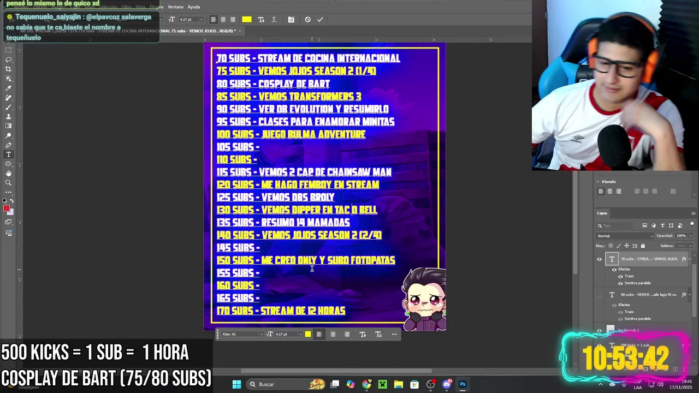The width and height of the screenshot is (699, 393).
Task: Toggle Quick Mask mode icon
Action: coord(8,222)
